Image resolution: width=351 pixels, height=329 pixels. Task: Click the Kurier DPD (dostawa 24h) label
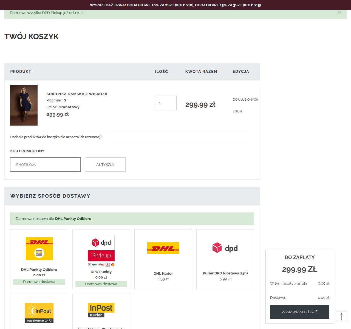(225, 273)
